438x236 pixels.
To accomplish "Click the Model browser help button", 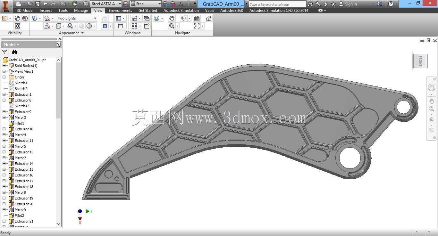I will (58, 45).
